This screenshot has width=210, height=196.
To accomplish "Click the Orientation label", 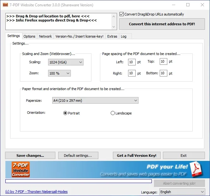I will (x=36, y=113).
